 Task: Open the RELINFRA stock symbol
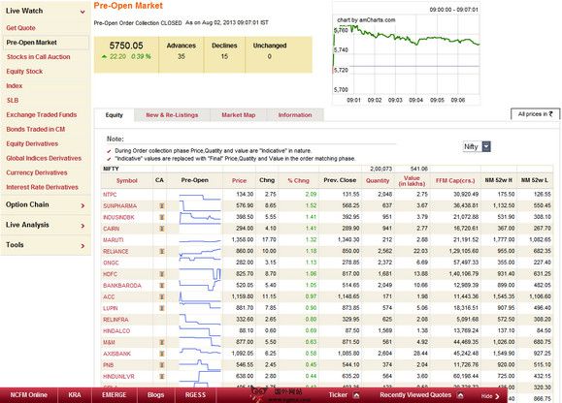click(x=116, y=320)
